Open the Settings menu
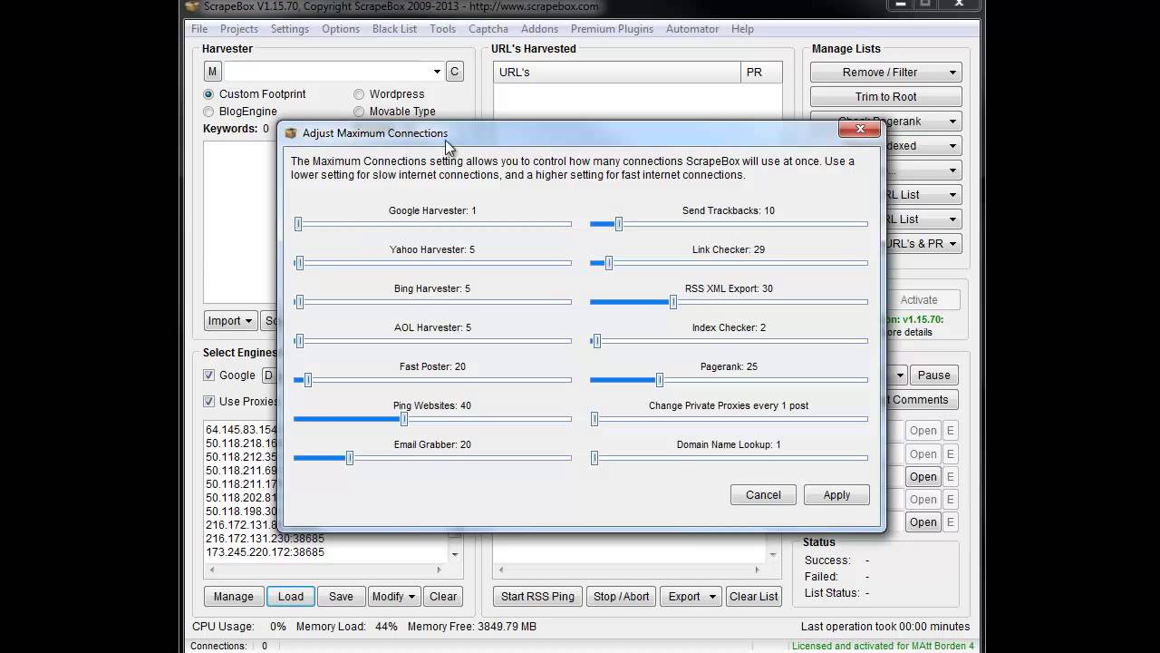 [290, 29]
